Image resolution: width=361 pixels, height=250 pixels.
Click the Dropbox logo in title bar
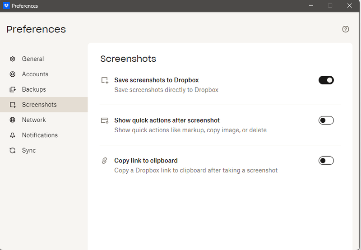click(6, 6)
